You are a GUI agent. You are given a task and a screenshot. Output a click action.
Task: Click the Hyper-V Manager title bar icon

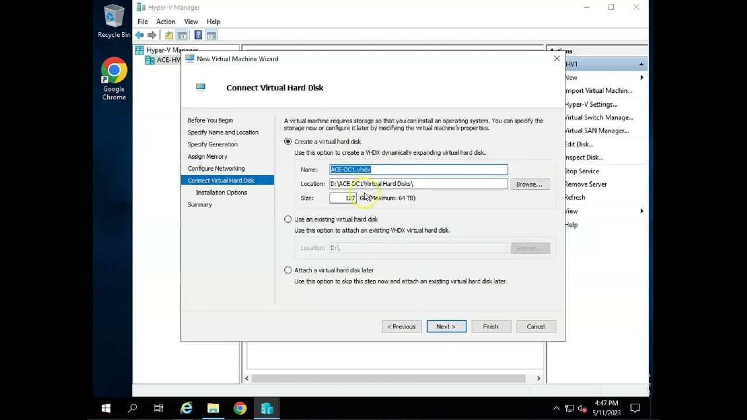click(x=141, y=8)
